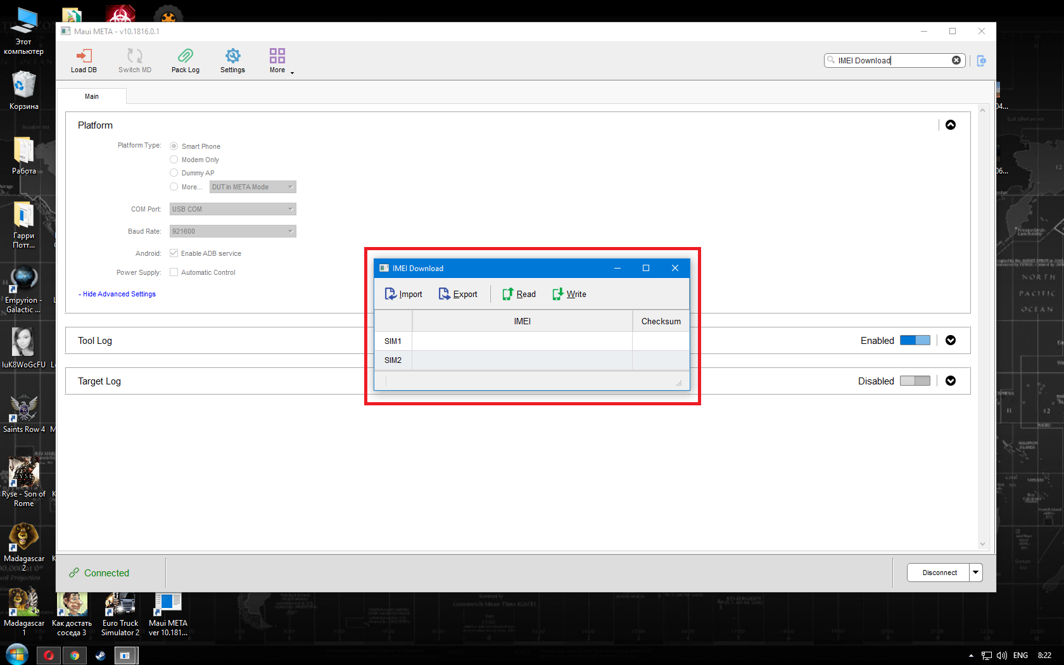Open the DUT in META Mode dropdown
The image size is (1064, 665).
pyautogui.click(x=253, y=187)
